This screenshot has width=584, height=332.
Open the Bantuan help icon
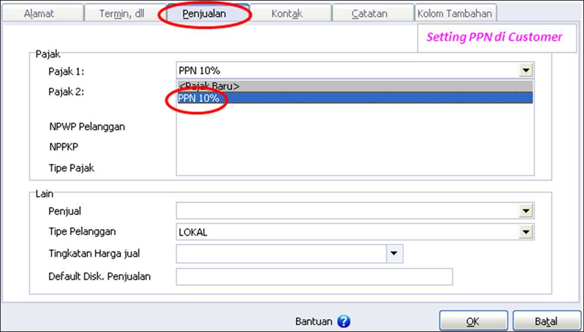[x=344, y=321]
